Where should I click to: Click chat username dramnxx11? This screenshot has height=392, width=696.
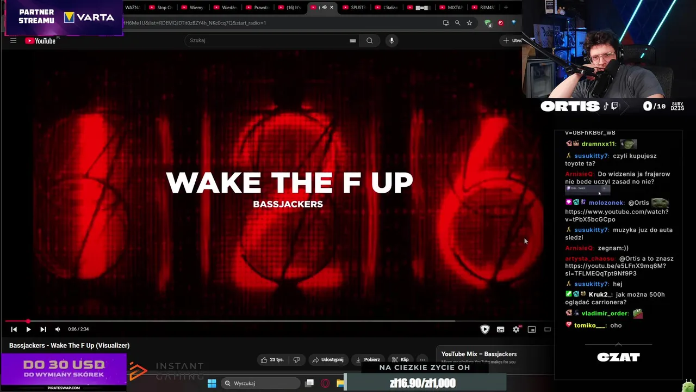point(598,144)
